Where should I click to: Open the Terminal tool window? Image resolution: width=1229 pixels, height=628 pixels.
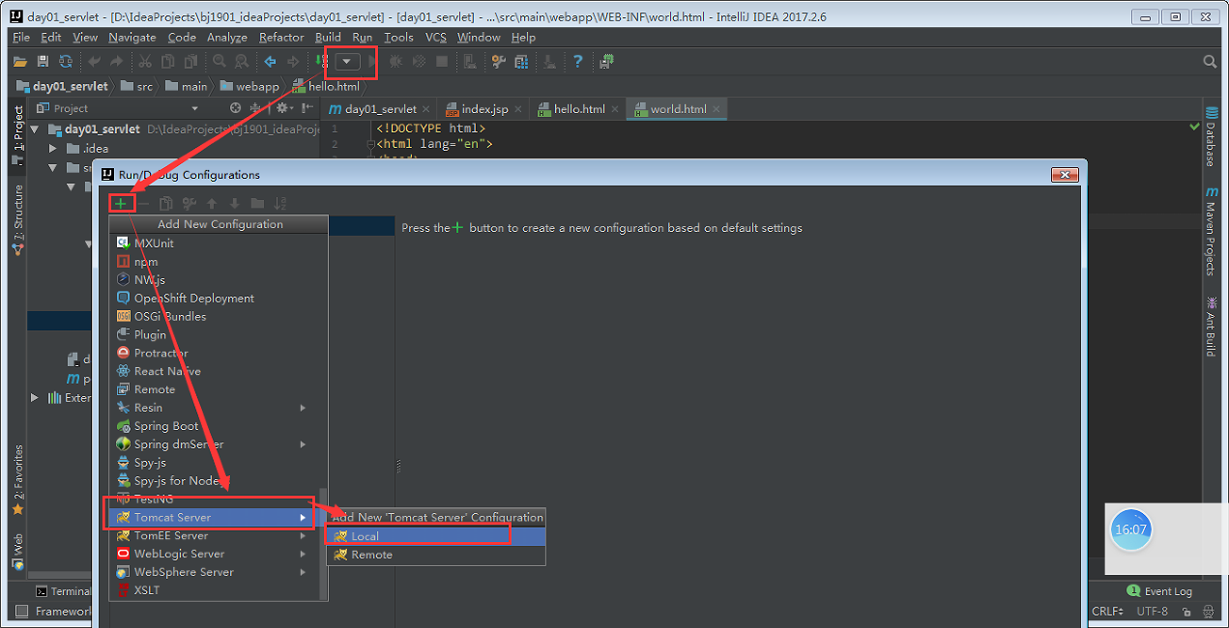(x=63, y=591)
